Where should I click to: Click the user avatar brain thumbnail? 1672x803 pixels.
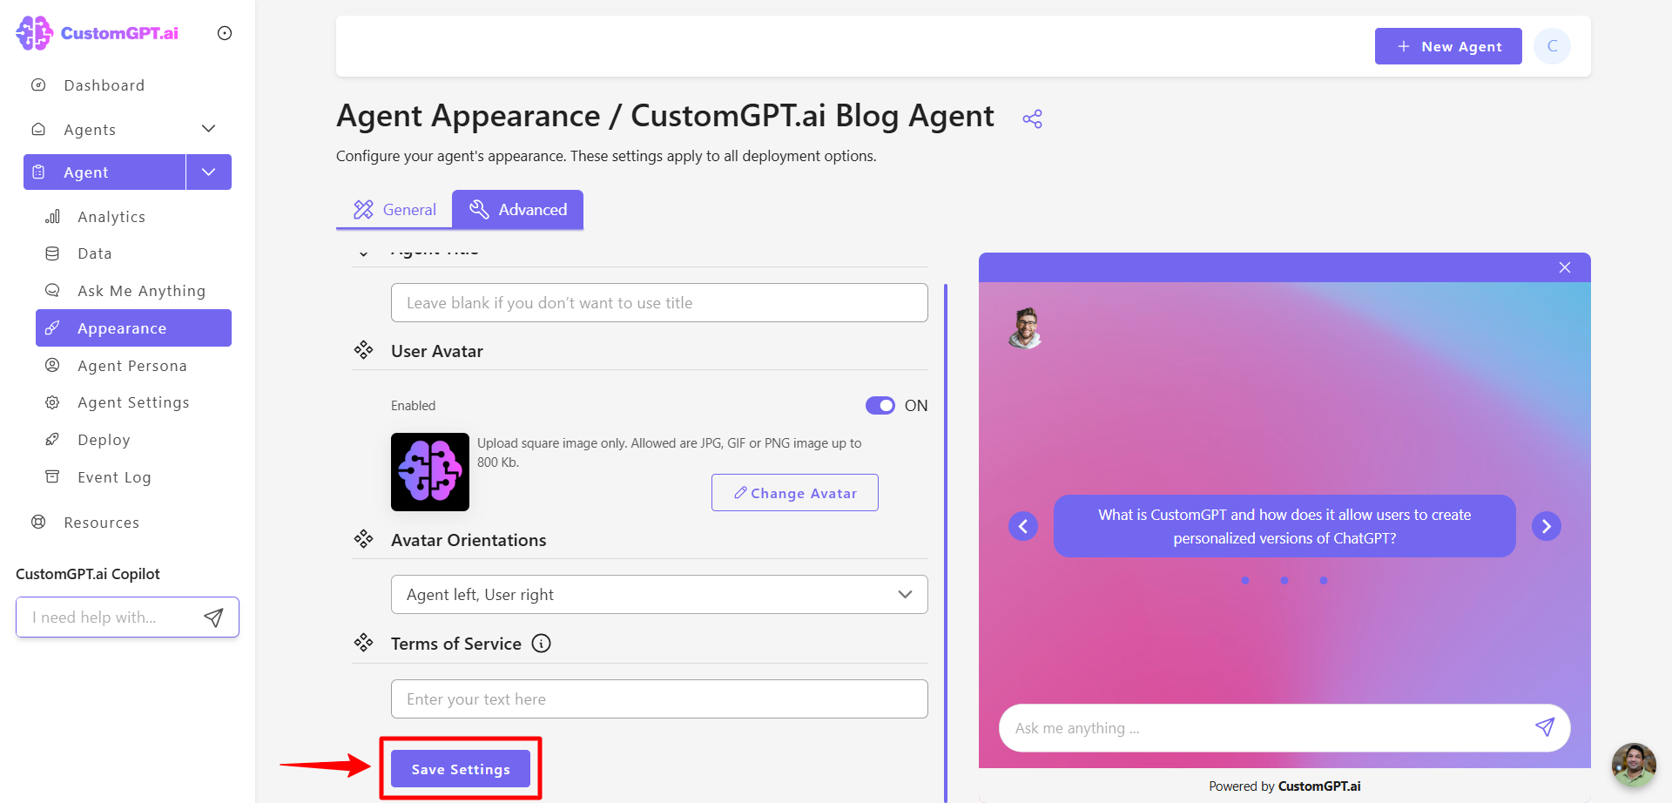click(430, 472)
